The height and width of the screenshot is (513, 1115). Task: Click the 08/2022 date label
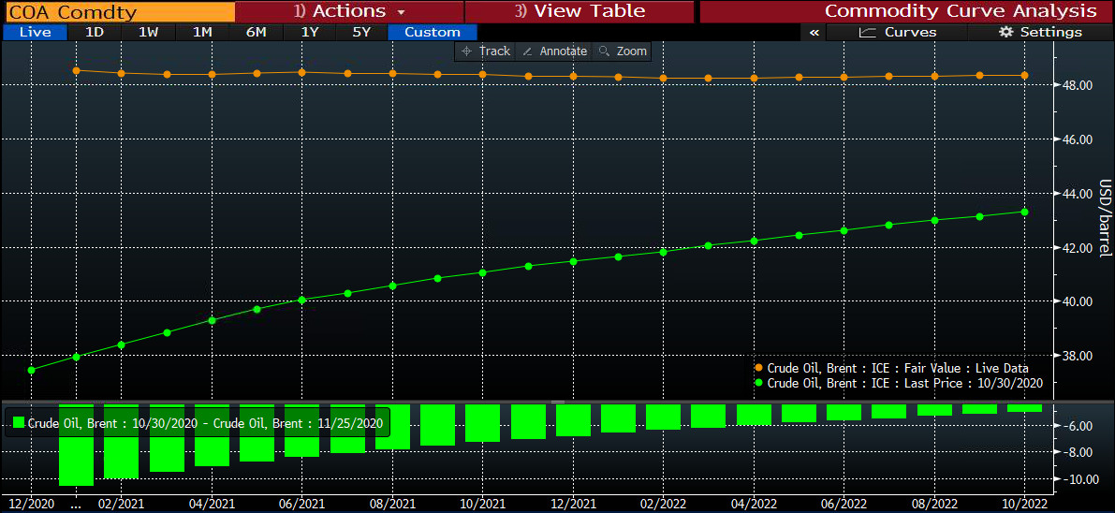point(934,504)
